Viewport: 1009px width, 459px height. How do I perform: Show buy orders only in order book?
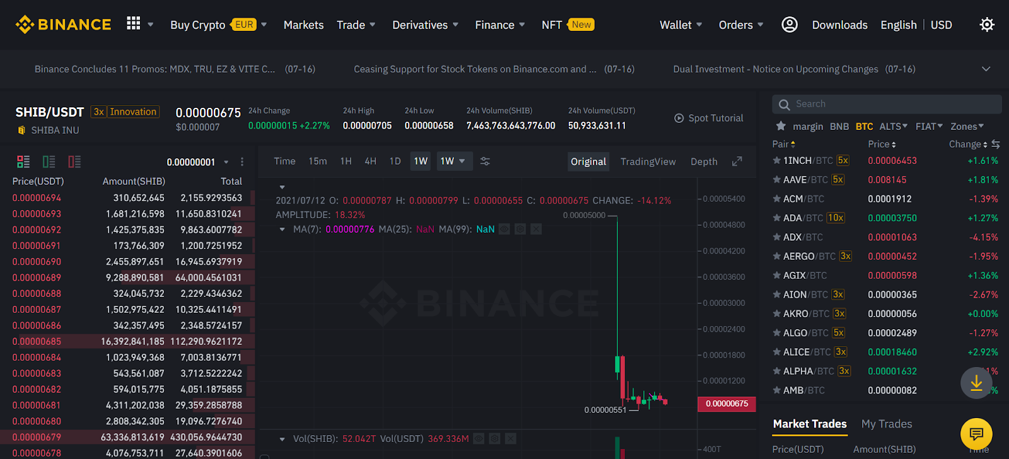coord(49,162)
